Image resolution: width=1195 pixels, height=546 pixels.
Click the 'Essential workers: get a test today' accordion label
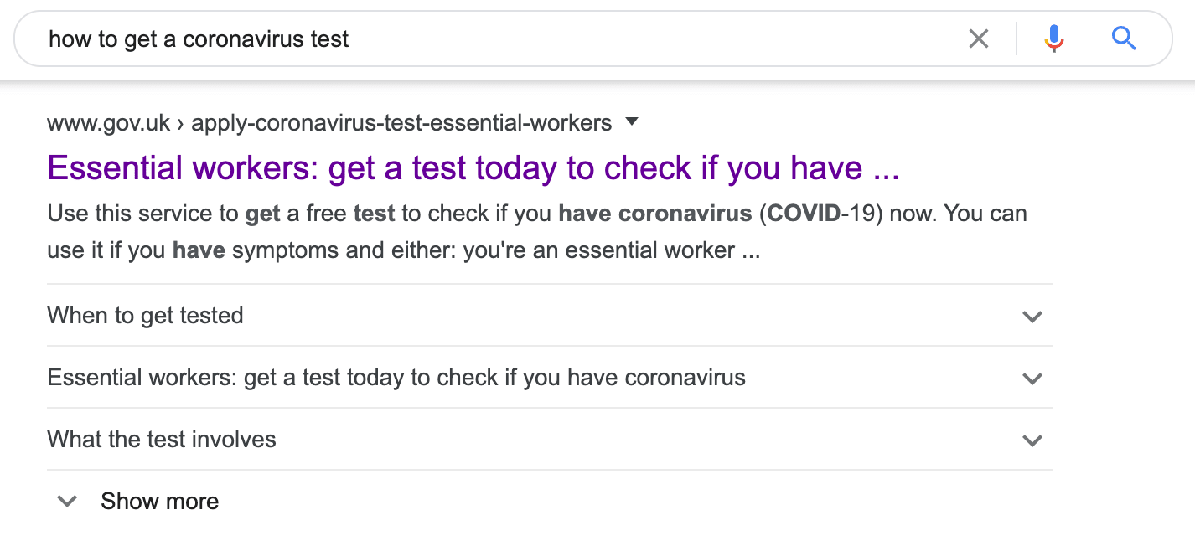[396, 378]
